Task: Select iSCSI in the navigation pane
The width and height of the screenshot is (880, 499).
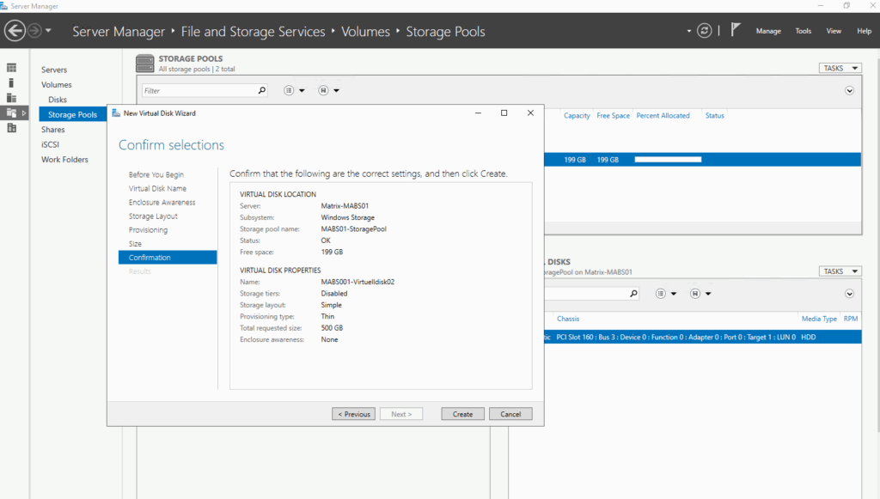Action: point(50,144)
